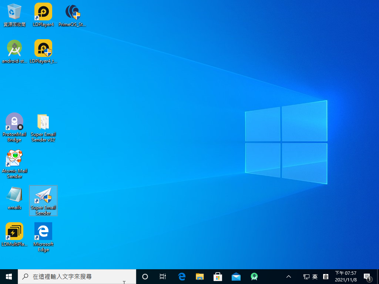Expand hidden tray icons with the chevron

[x=288, y=276]
